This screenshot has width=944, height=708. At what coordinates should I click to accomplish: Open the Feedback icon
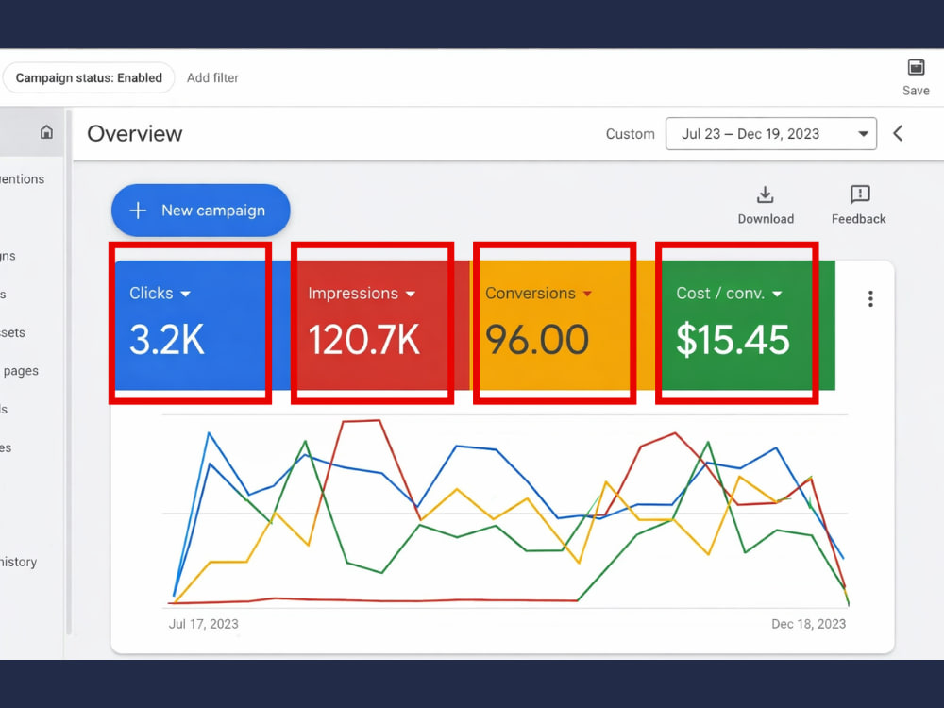pos(860,194)
